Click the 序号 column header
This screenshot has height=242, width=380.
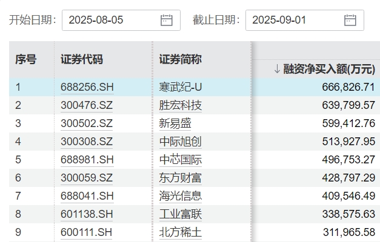(x=26, y=59)
